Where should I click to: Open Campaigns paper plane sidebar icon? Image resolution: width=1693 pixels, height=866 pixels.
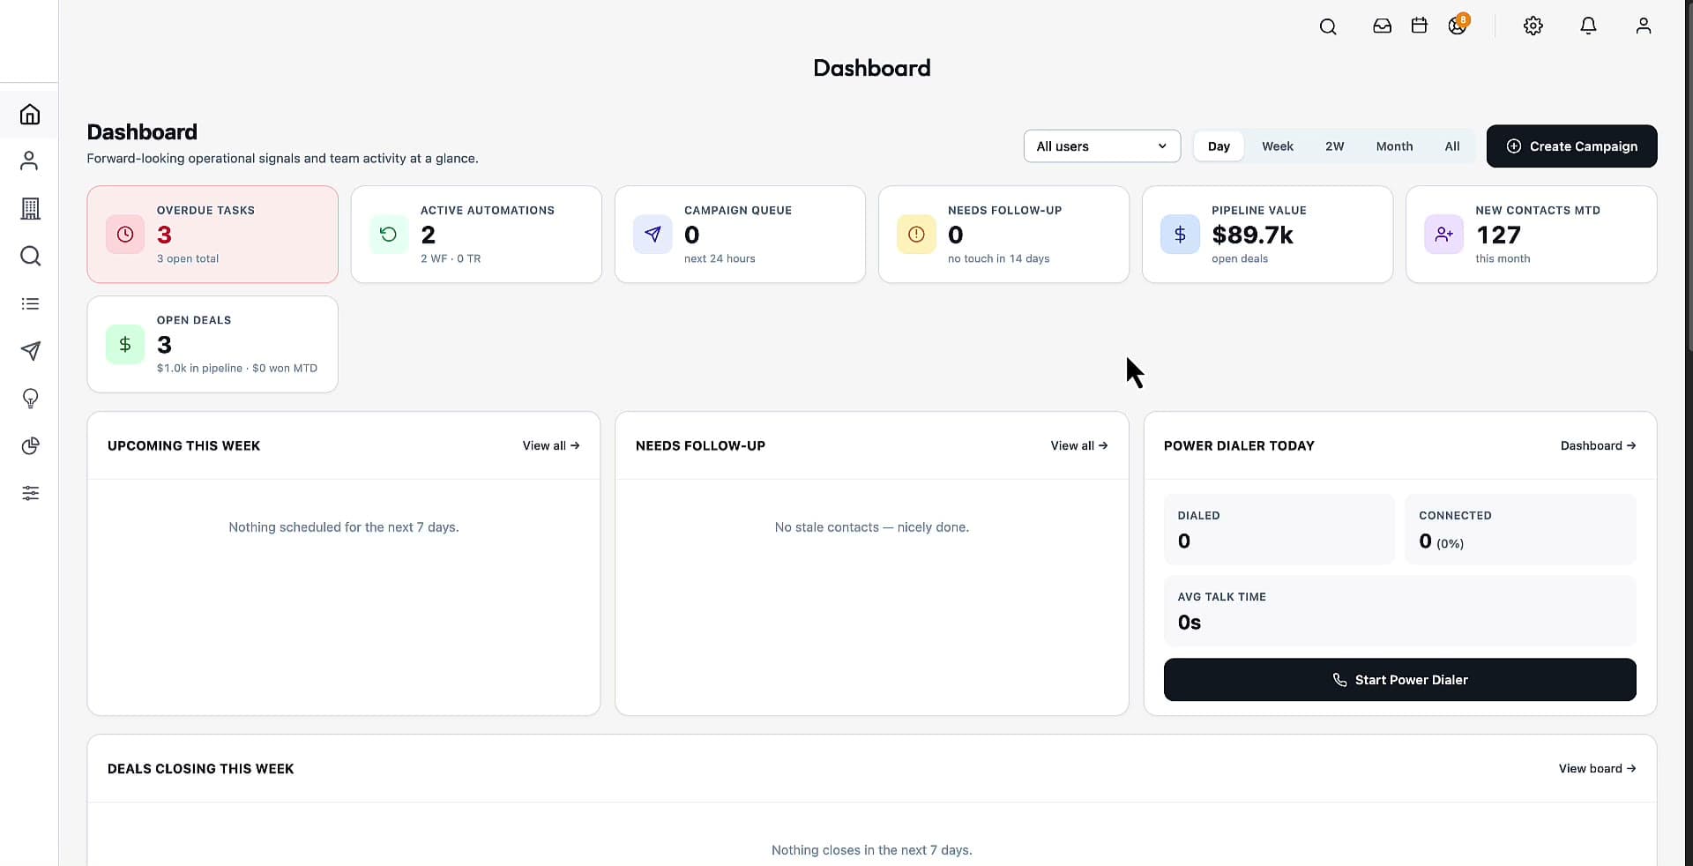point(30,351)
